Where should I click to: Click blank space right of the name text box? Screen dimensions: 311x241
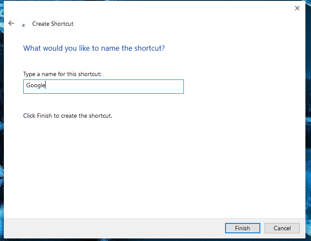click(241, 86)
